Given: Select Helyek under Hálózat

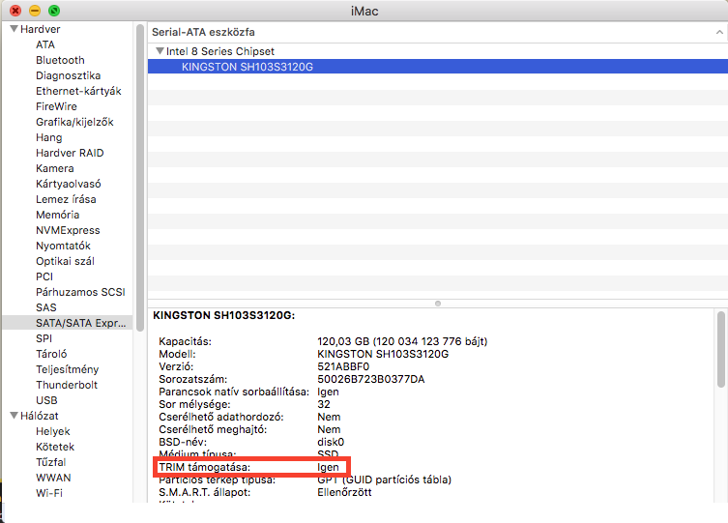Looking at the screenshot, I should pyautogui.click(x=53, y=431).
